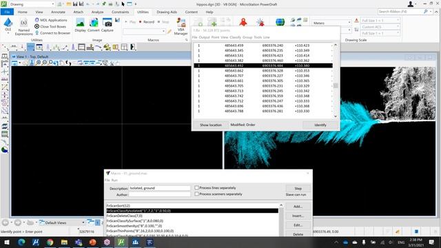Click the red location pin ribbon icon
Screen dimensions: 441x248
click(x=243, y=22)
